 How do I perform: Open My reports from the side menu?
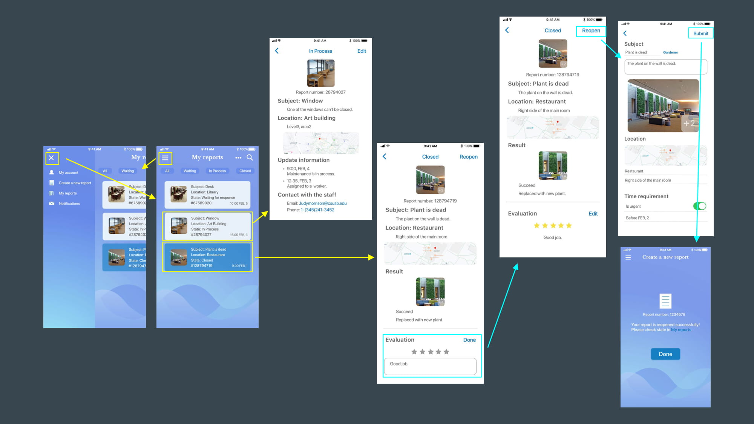coord(67,193)
